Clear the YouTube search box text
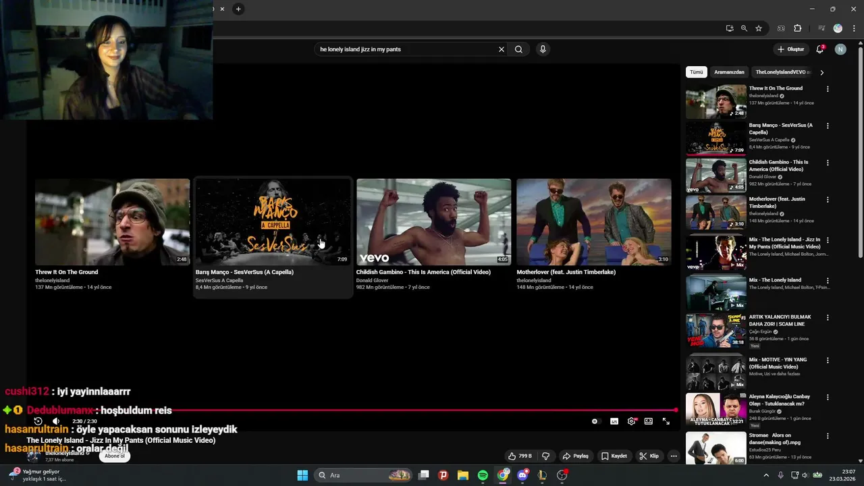This screenshot has height=486, width=864. click(x=502, y=49)
